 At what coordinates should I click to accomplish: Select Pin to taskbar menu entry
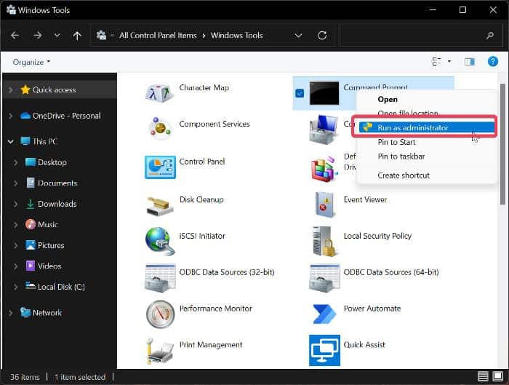pyautogui.click(x=401, y=156)
